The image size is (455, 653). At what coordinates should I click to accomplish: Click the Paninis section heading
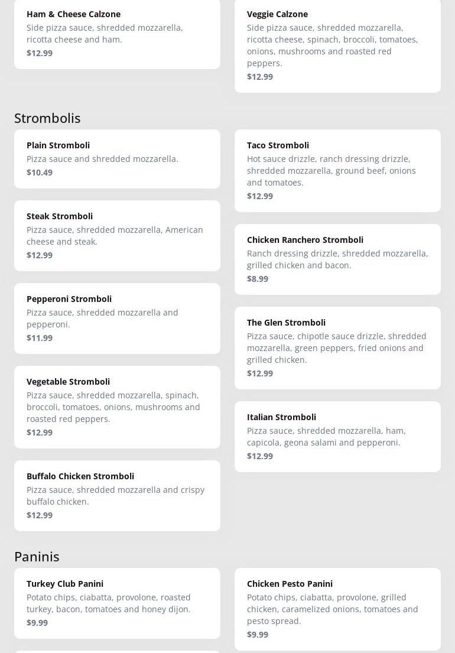(37, 557)
